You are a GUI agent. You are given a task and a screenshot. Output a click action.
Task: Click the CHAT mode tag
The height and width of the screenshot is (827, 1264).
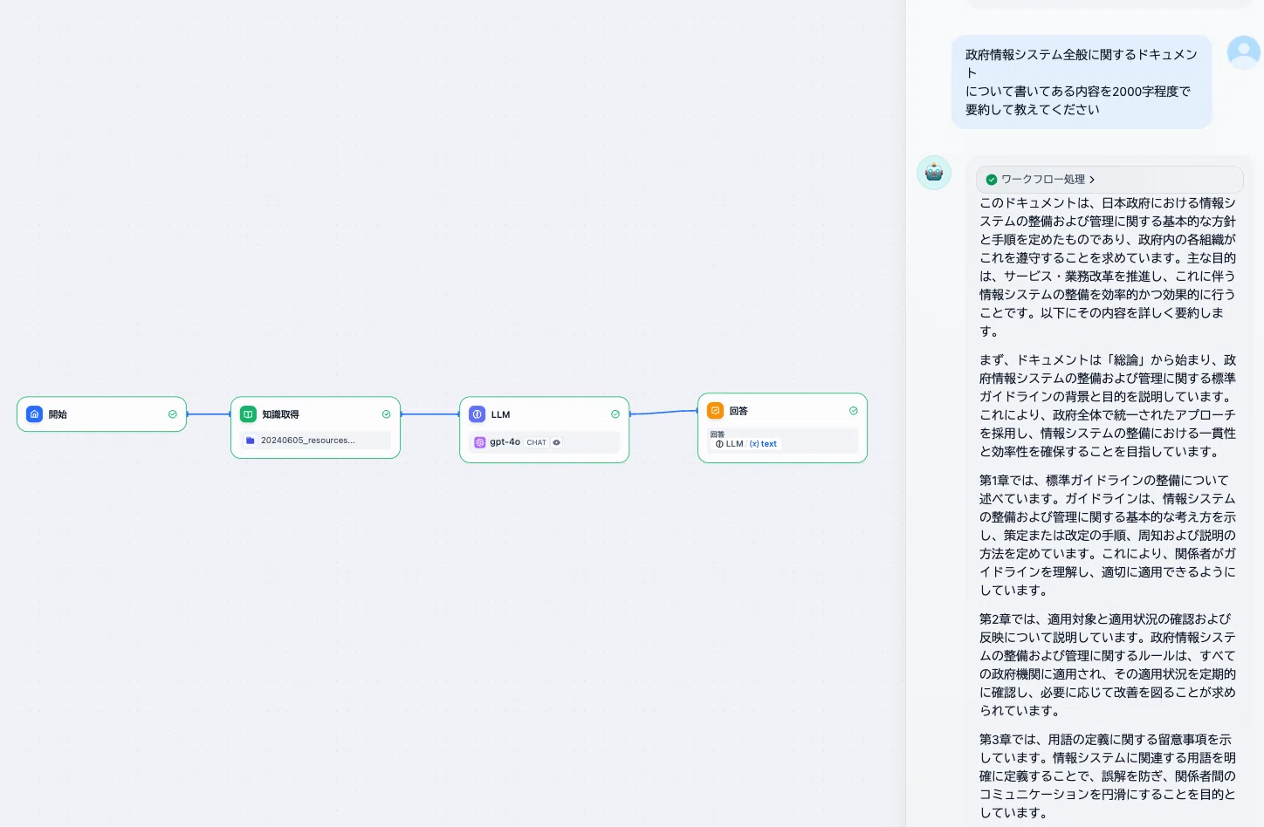tap(537, 442)
